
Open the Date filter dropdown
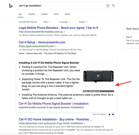tap(47, 22)
